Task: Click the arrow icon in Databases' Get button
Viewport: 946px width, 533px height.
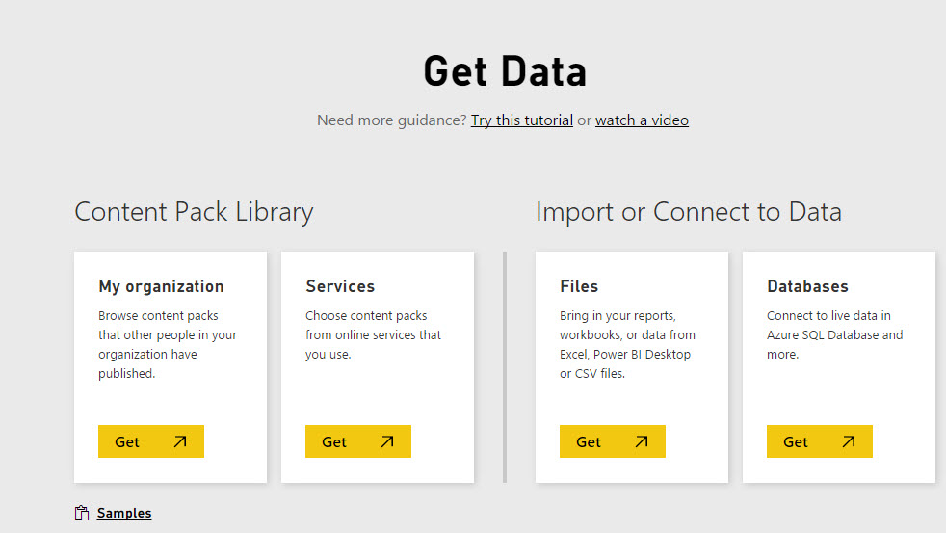Action: point(849,441)
